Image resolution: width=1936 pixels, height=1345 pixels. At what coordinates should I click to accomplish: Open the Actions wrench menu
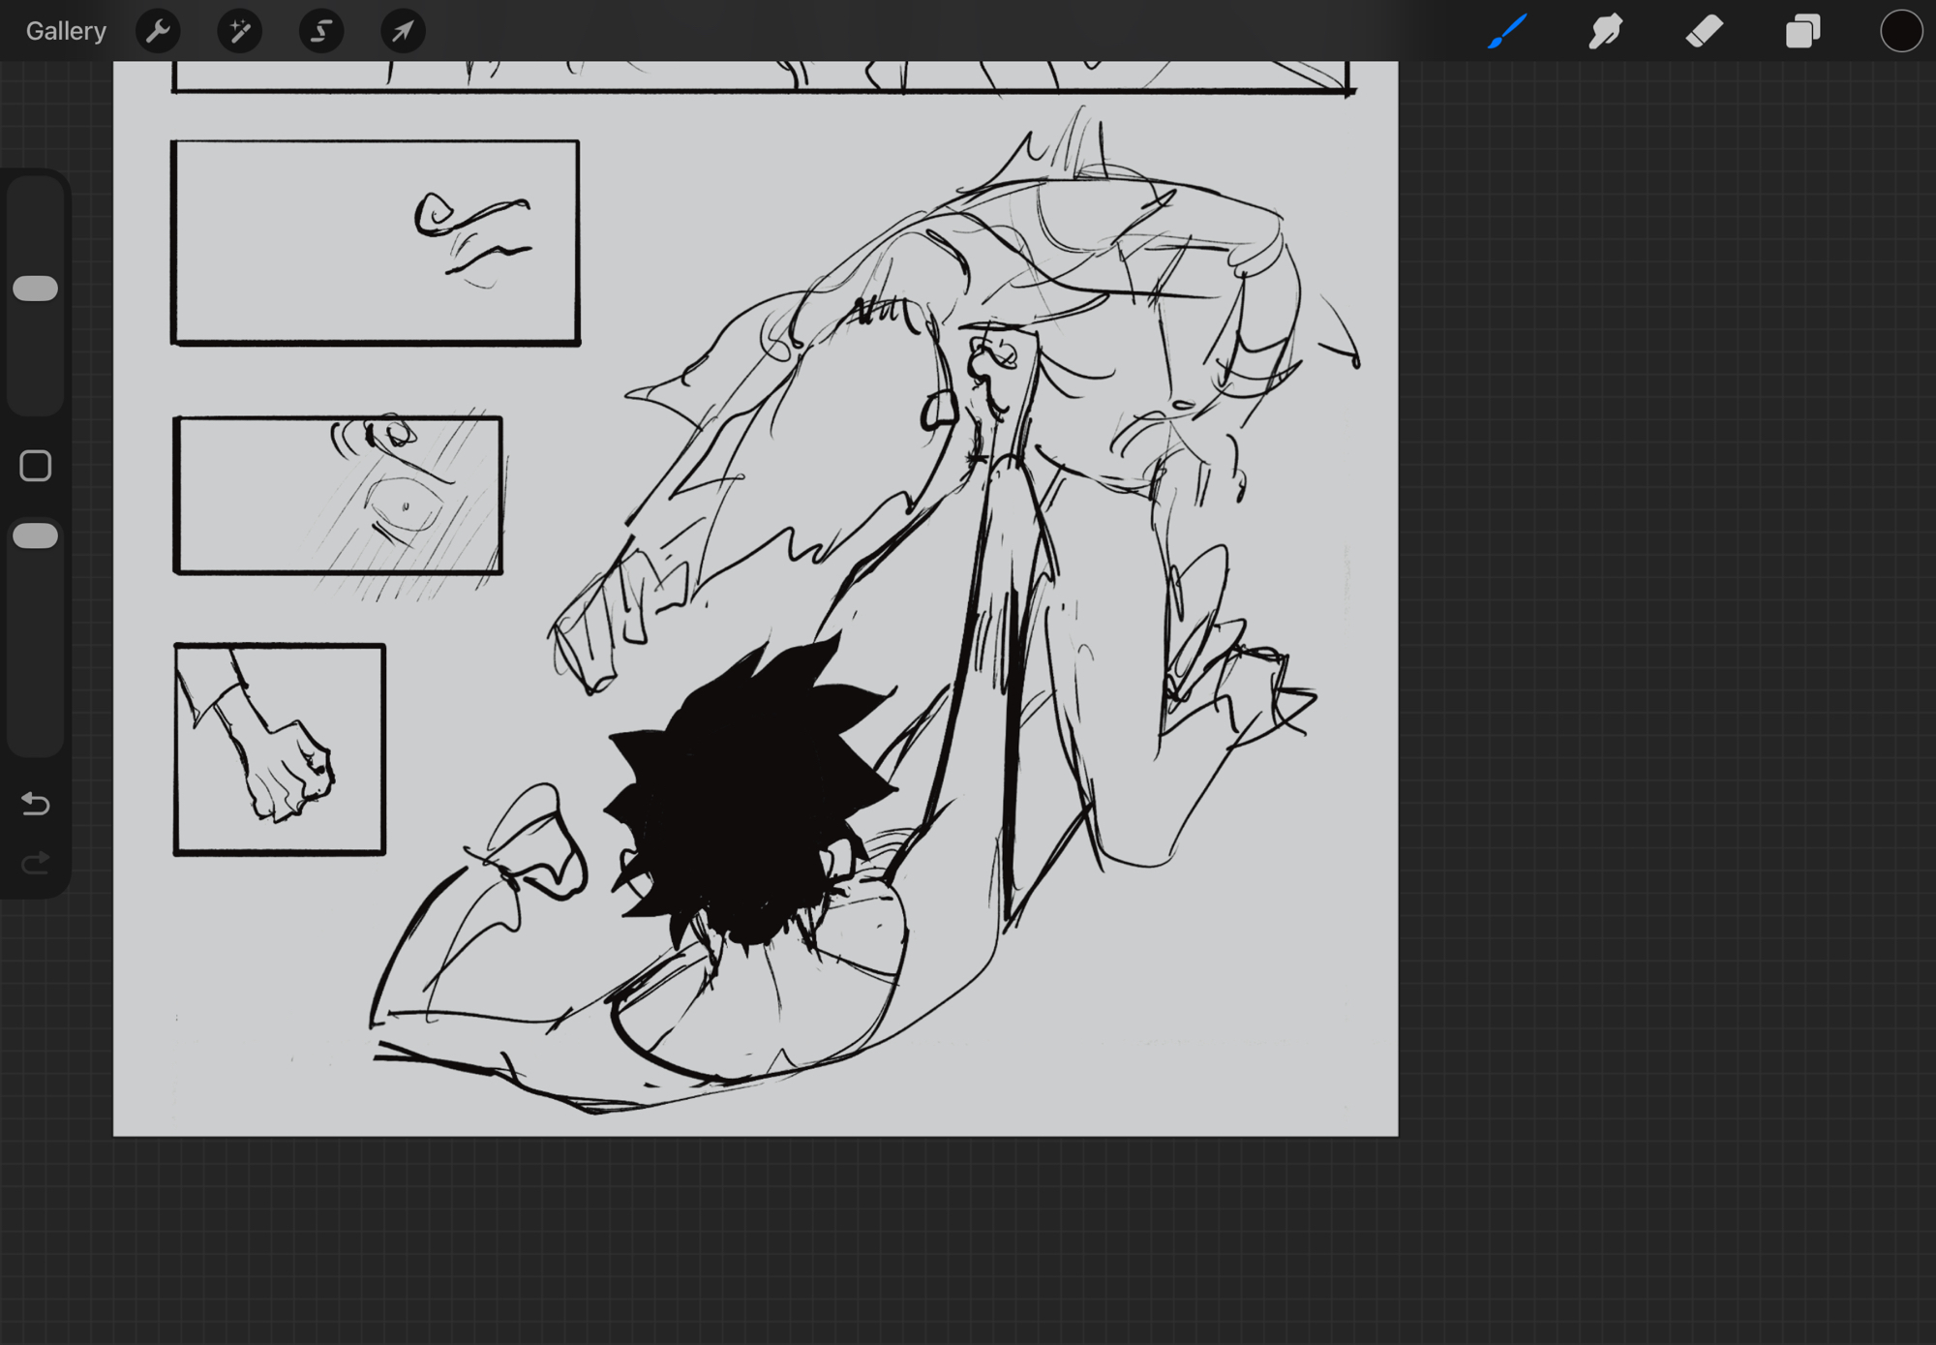click(158, 31)
